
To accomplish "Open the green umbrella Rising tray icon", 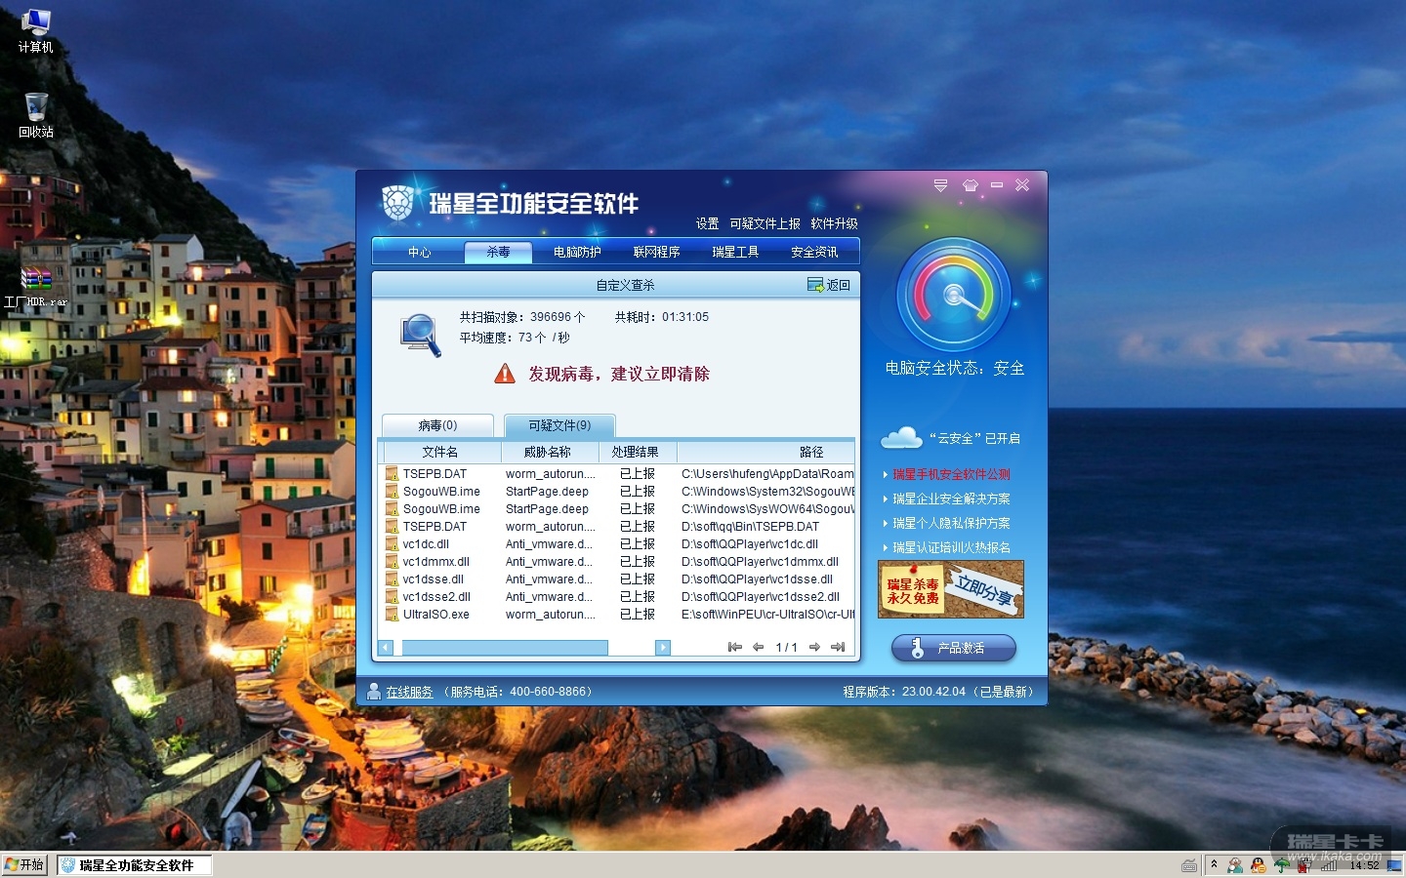I will pos(1282,865).
